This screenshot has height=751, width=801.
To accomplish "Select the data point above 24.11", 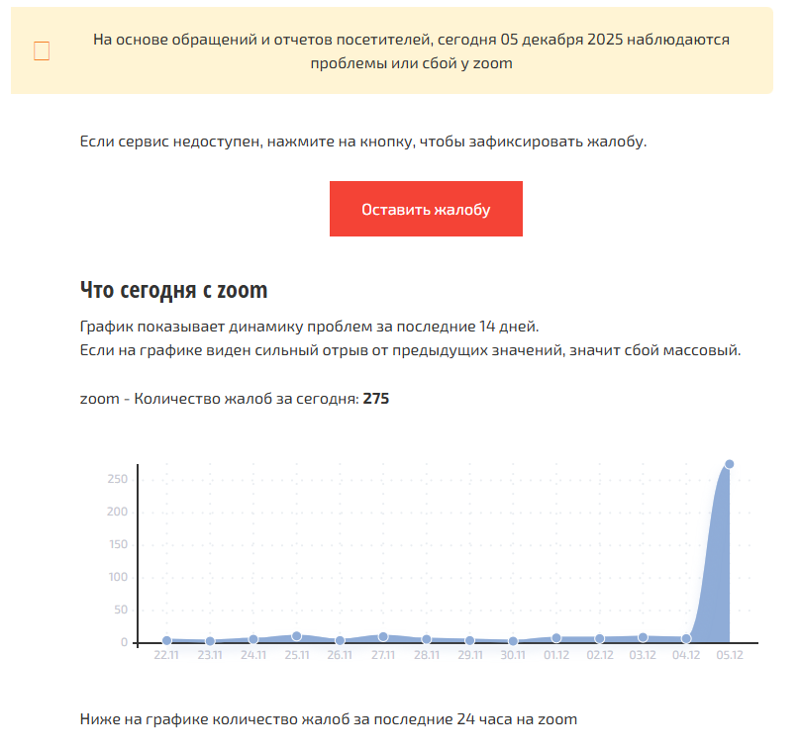I will [x=253, y=639].
